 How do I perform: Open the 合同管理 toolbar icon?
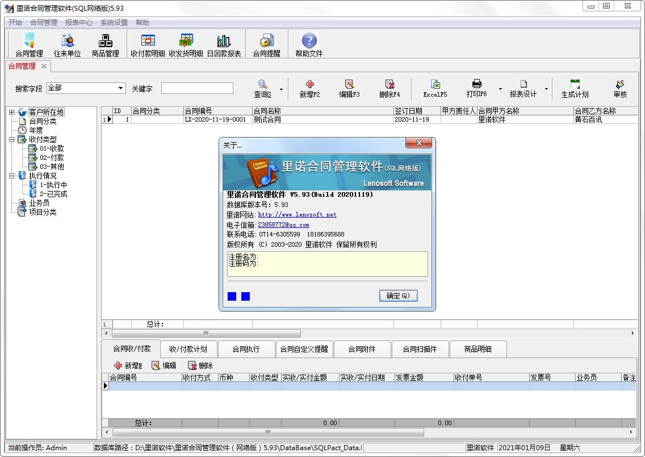29,44
